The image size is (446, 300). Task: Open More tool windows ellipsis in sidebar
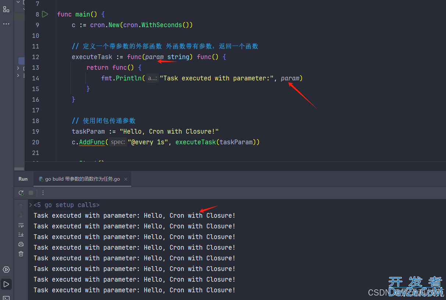pos(6,24)
